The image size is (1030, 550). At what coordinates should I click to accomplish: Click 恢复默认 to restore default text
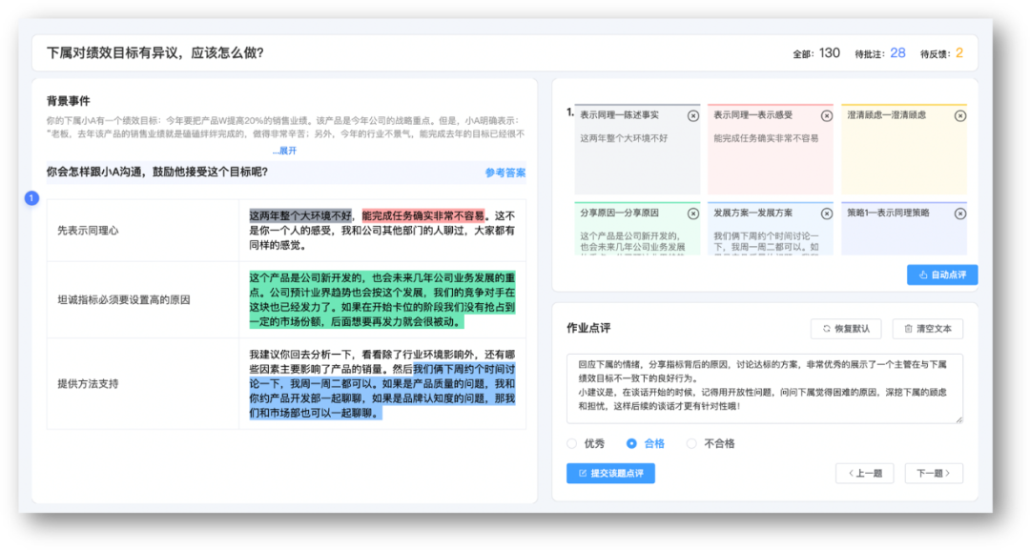click(845, 329)
